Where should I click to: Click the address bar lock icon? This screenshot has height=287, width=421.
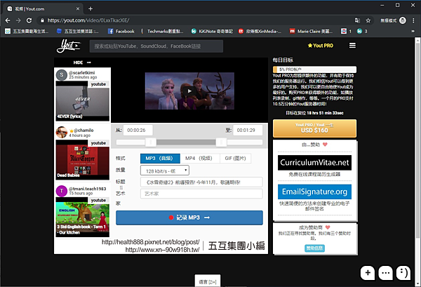pyautogui.click(x=42, y=20)
